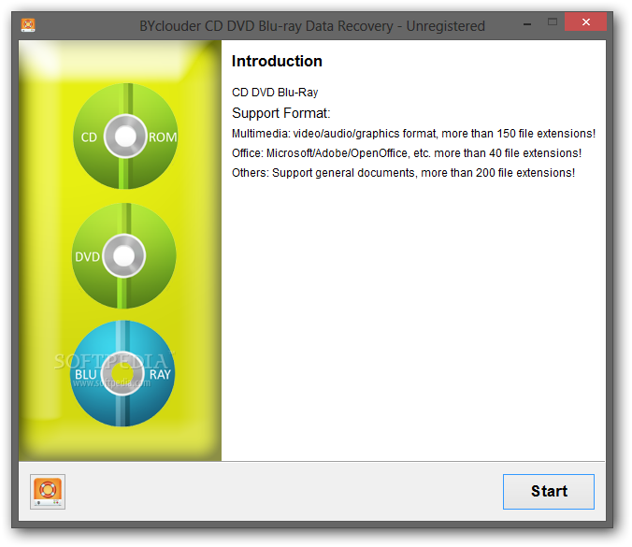Click the 'CD DVD Blu-Ray' text line
Screen dimensions: 632x547
(275, 93)
